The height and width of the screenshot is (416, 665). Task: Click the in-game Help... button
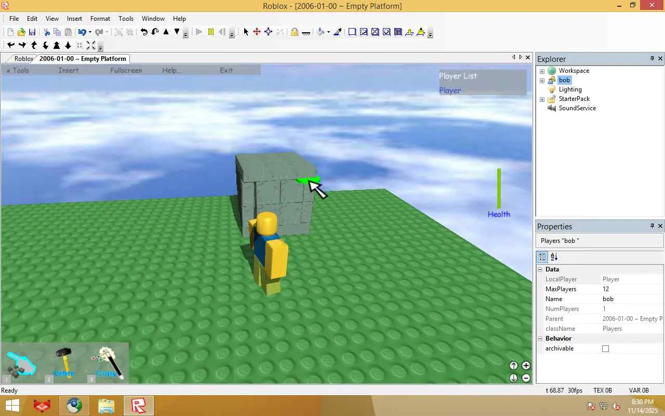point(171,70)
